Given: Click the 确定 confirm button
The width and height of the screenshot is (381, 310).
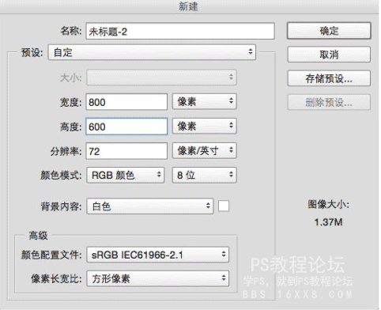Looking at the screenshot, I should (329, 31).
